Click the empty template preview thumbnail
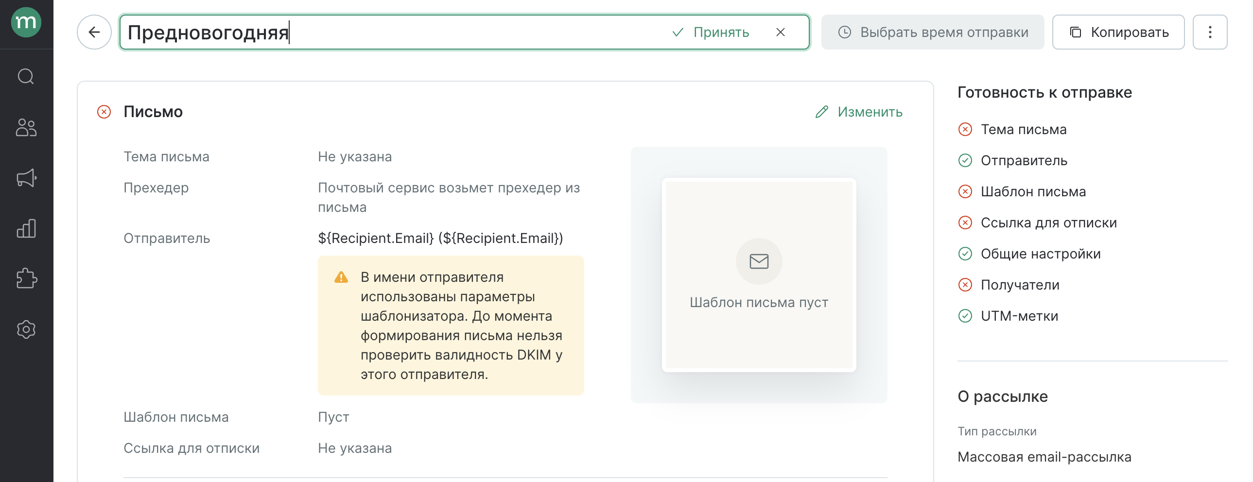Screen dimensions: 1253x482 [x=759, y=275]
